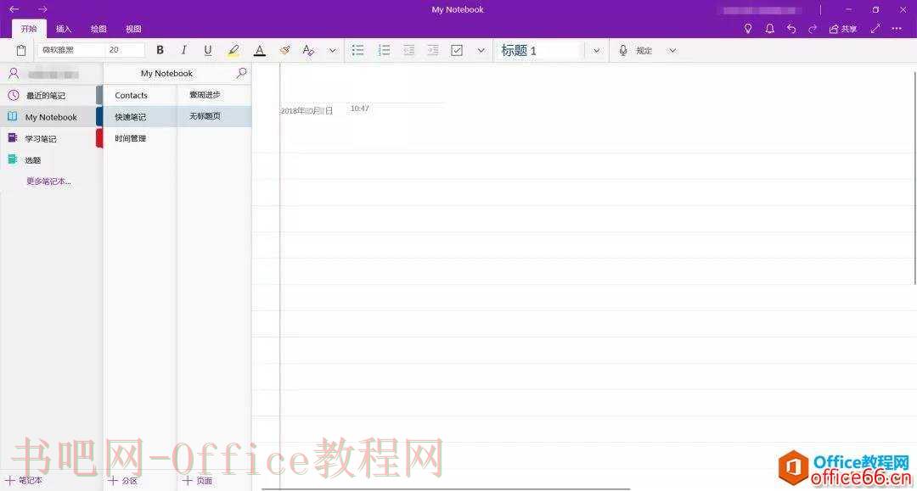Image resolution: width=917 pixels, height=491 pixels.
Task: Open the notifications bell
Action: (x=769, y=29)
